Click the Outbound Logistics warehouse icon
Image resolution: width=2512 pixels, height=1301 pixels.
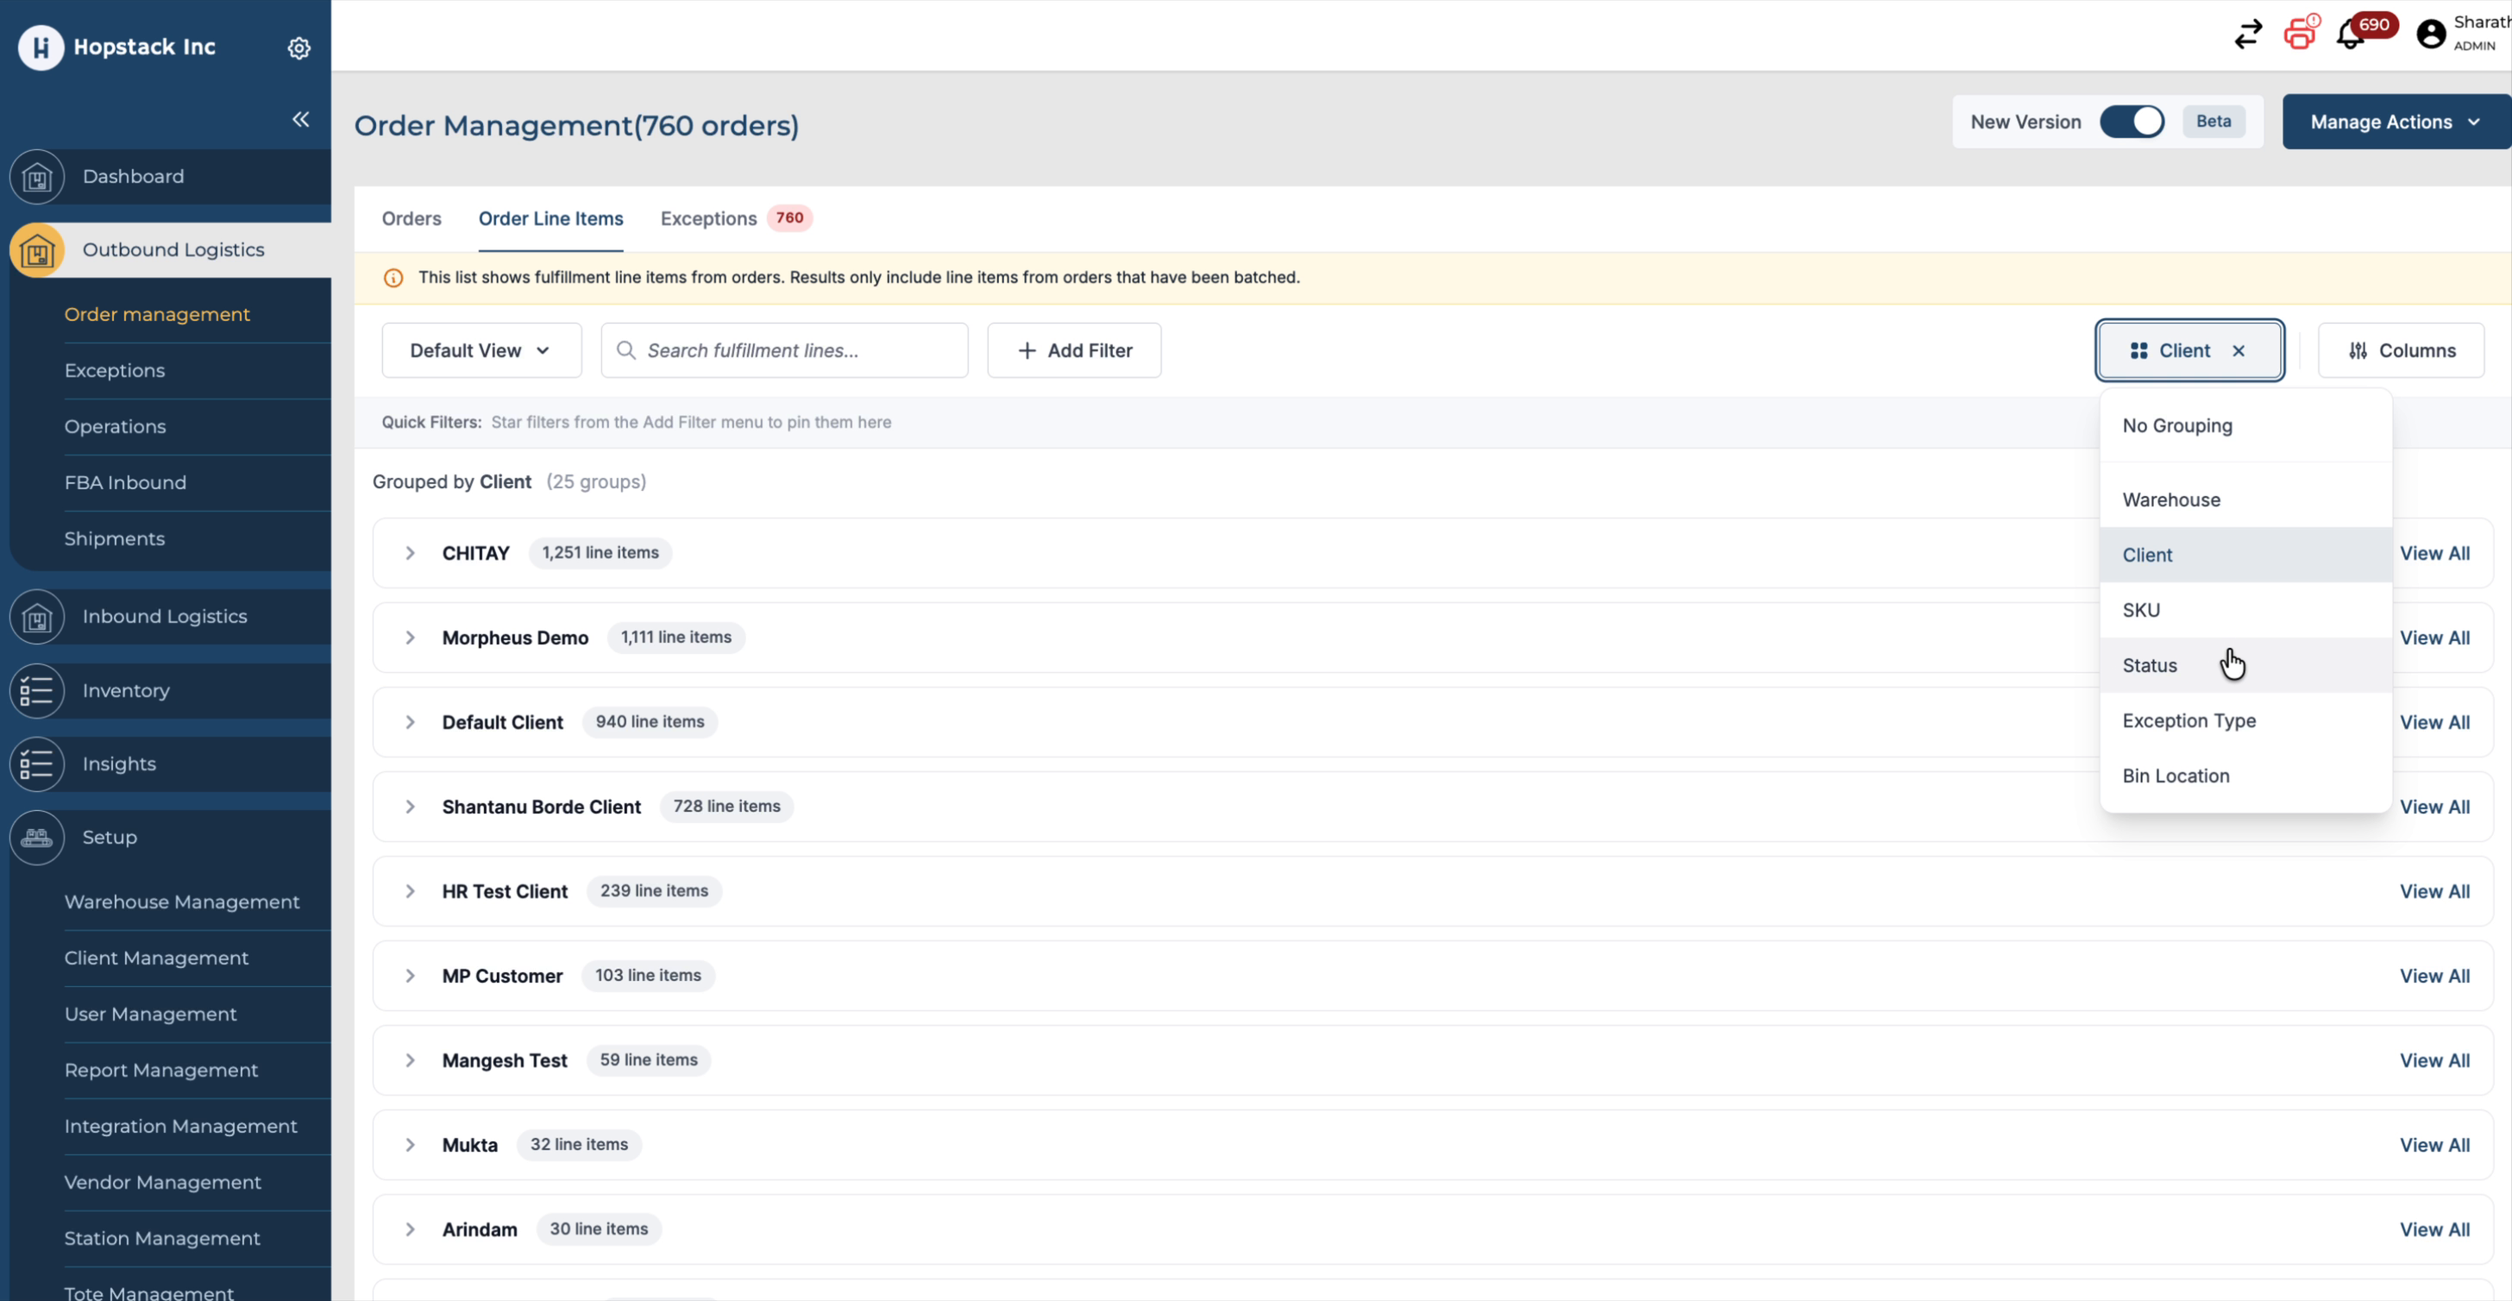pos(37,251)
